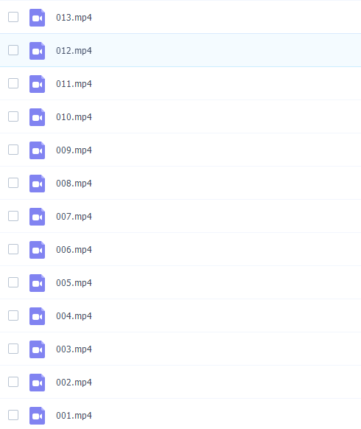Tick the checkbox for 001.mp4
361x429 pixels.
[13, 415]
